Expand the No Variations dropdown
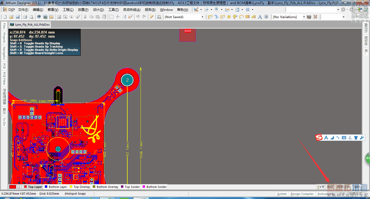370x199 pixels. 304,17
